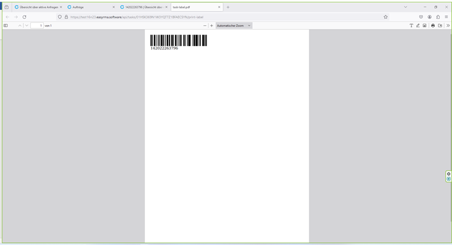This screenshot has height=245, width=452.
Task: Open the Firefox account menu
Action: [430, 17]
